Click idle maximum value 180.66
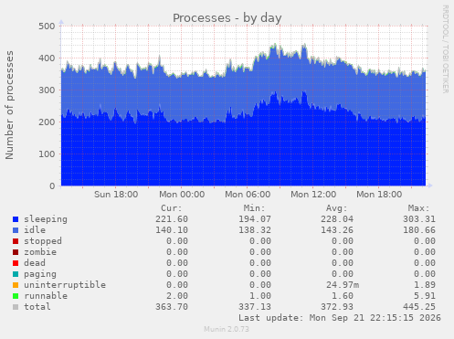This screenshot has width=454, height=339. 419,230
